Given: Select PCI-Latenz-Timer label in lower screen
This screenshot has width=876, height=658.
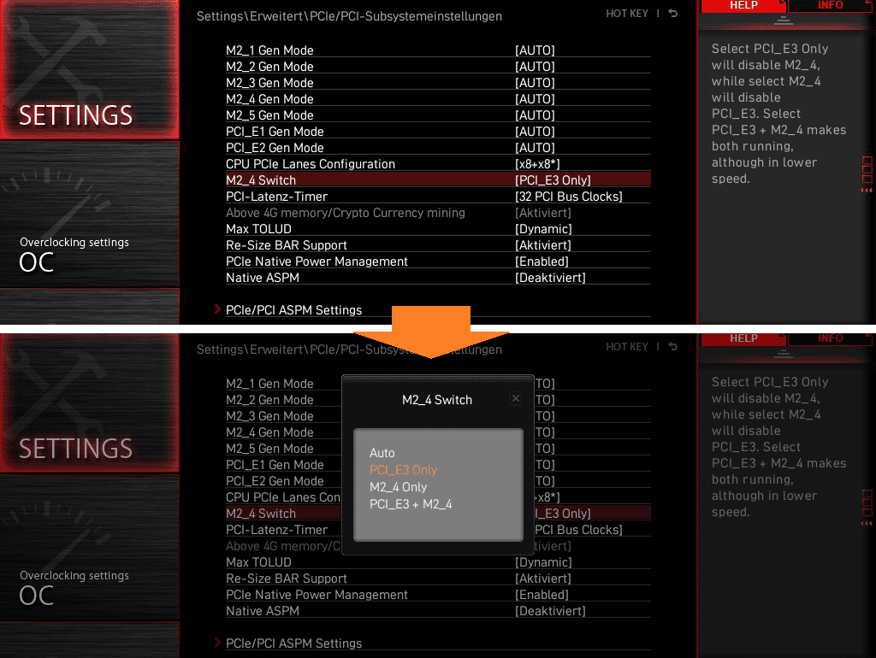Looking at the screenshot, I should click(x=276, y=530).
